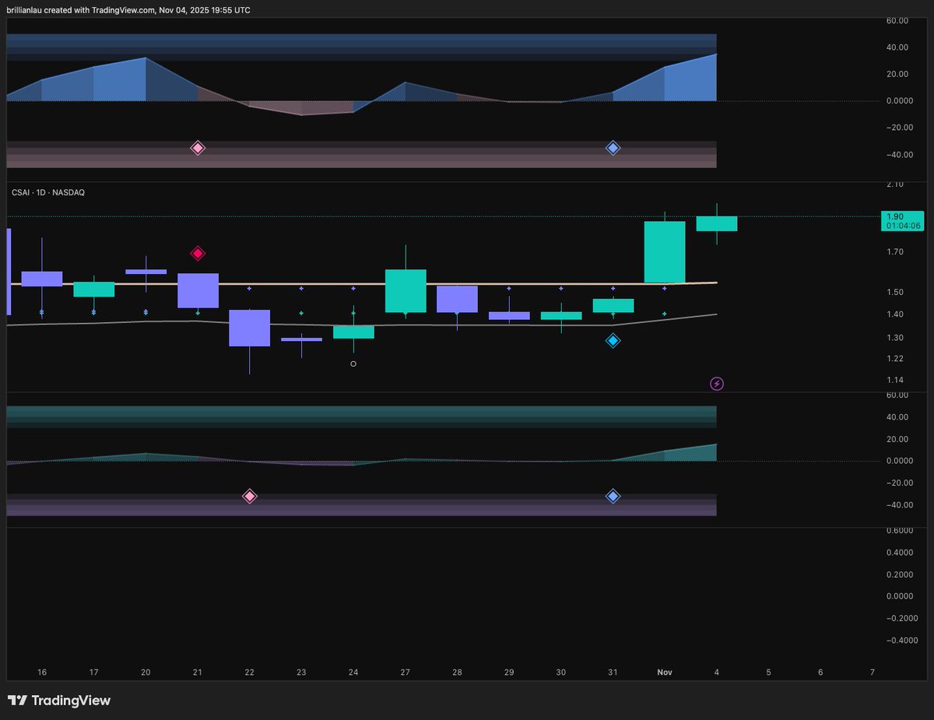The width and height of the screenshot is (934, 720).
Task: Click the small circle marker under Oct 24 candle
Action: [353, 364]
